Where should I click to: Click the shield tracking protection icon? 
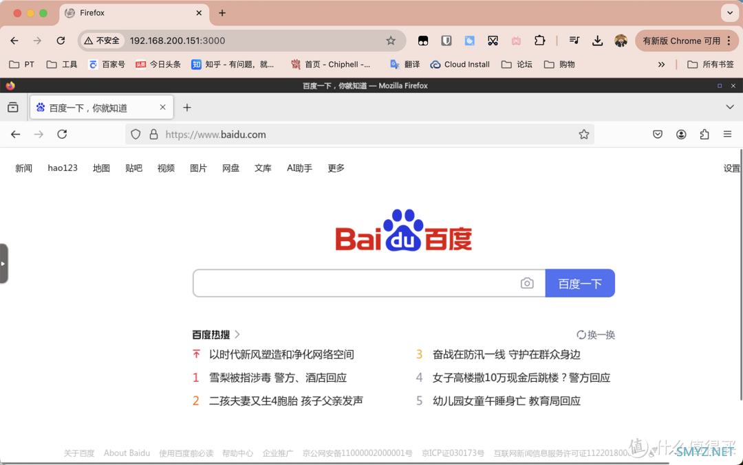[x=136, y=135]
